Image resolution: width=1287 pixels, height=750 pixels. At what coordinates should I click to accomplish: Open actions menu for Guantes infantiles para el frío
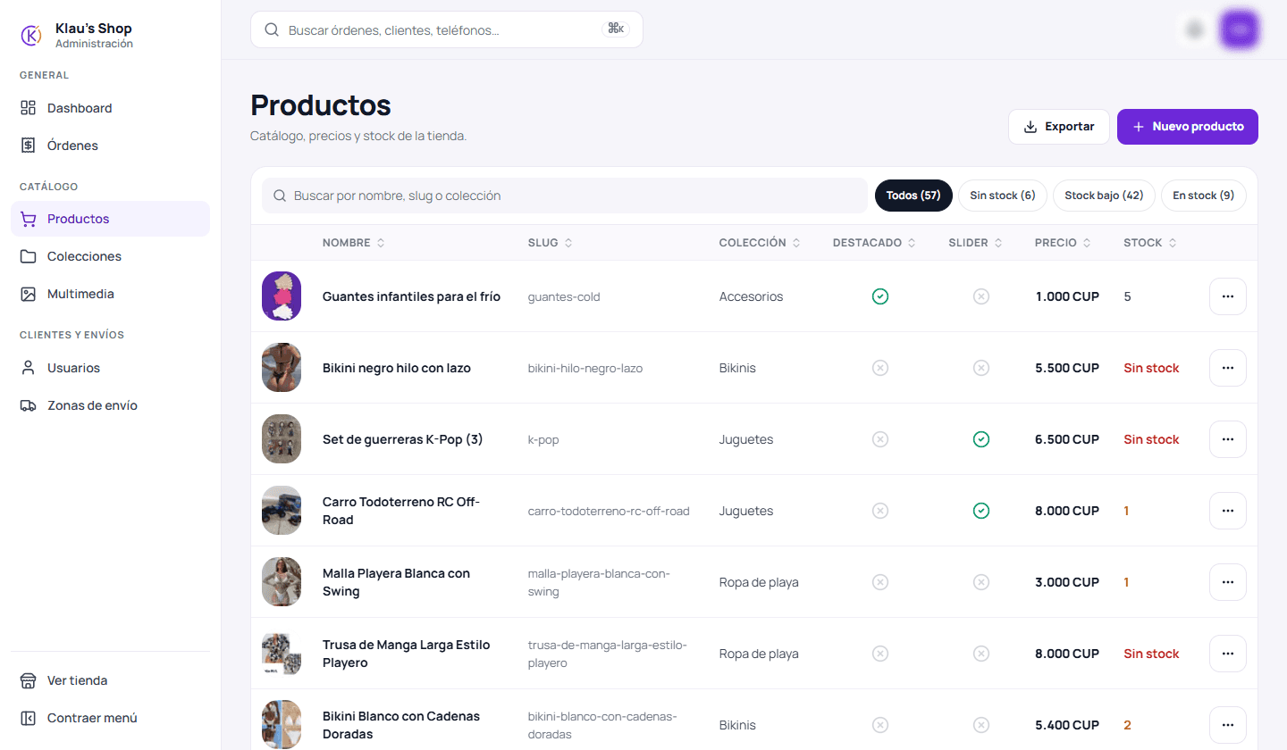point(1228,296)
